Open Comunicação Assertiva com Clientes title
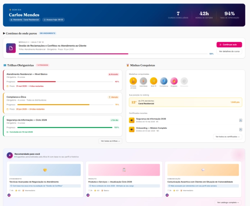The height and width of the screenshot is (206, 250). pyautogui.click(x=200, y=182)
